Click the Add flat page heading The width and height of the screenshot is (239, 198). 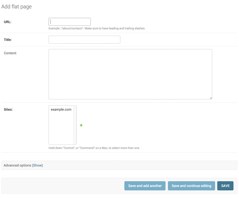tap(16, 7)
